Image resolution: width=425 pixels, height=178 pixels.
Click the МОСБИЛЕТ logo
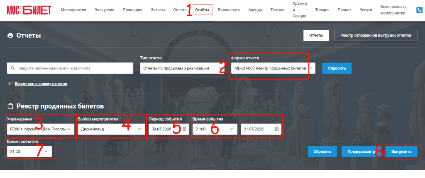pos(29,10)
